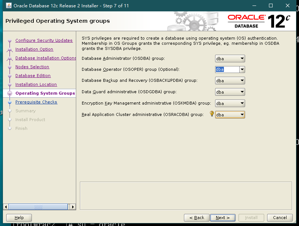Click the sidebar scroll right arrow

pos(73,207)
